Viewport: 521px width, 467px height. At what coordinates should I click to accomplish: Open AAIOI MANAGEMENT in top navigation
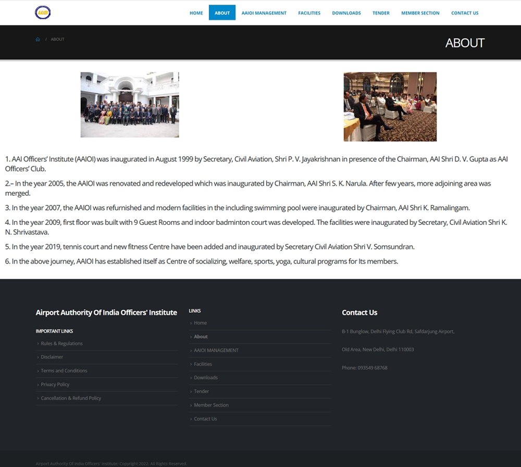(x=264, y=13)
